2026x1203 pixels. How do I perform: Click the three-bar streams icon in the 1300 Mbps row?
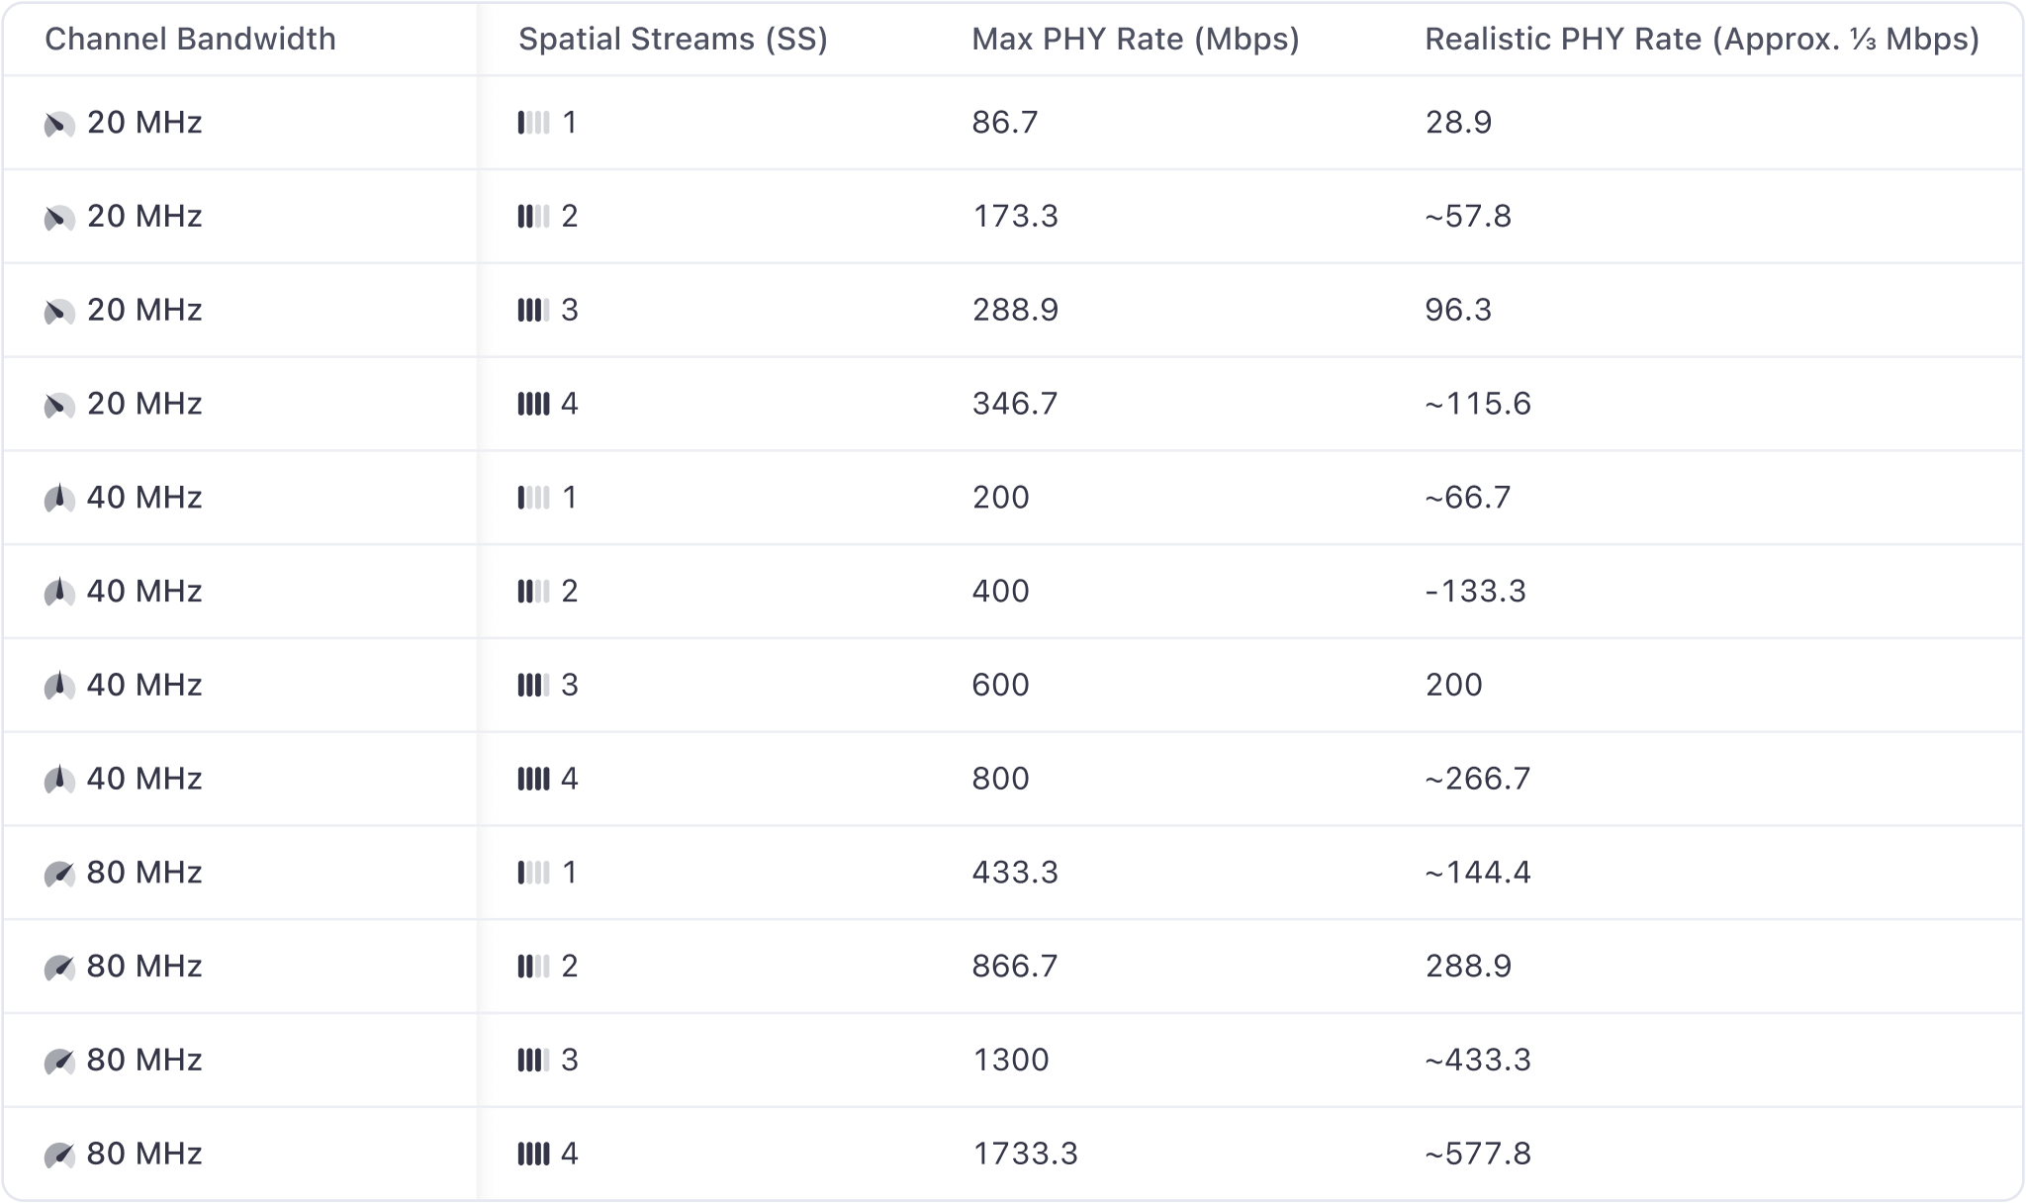click(x=533, y=1061)
